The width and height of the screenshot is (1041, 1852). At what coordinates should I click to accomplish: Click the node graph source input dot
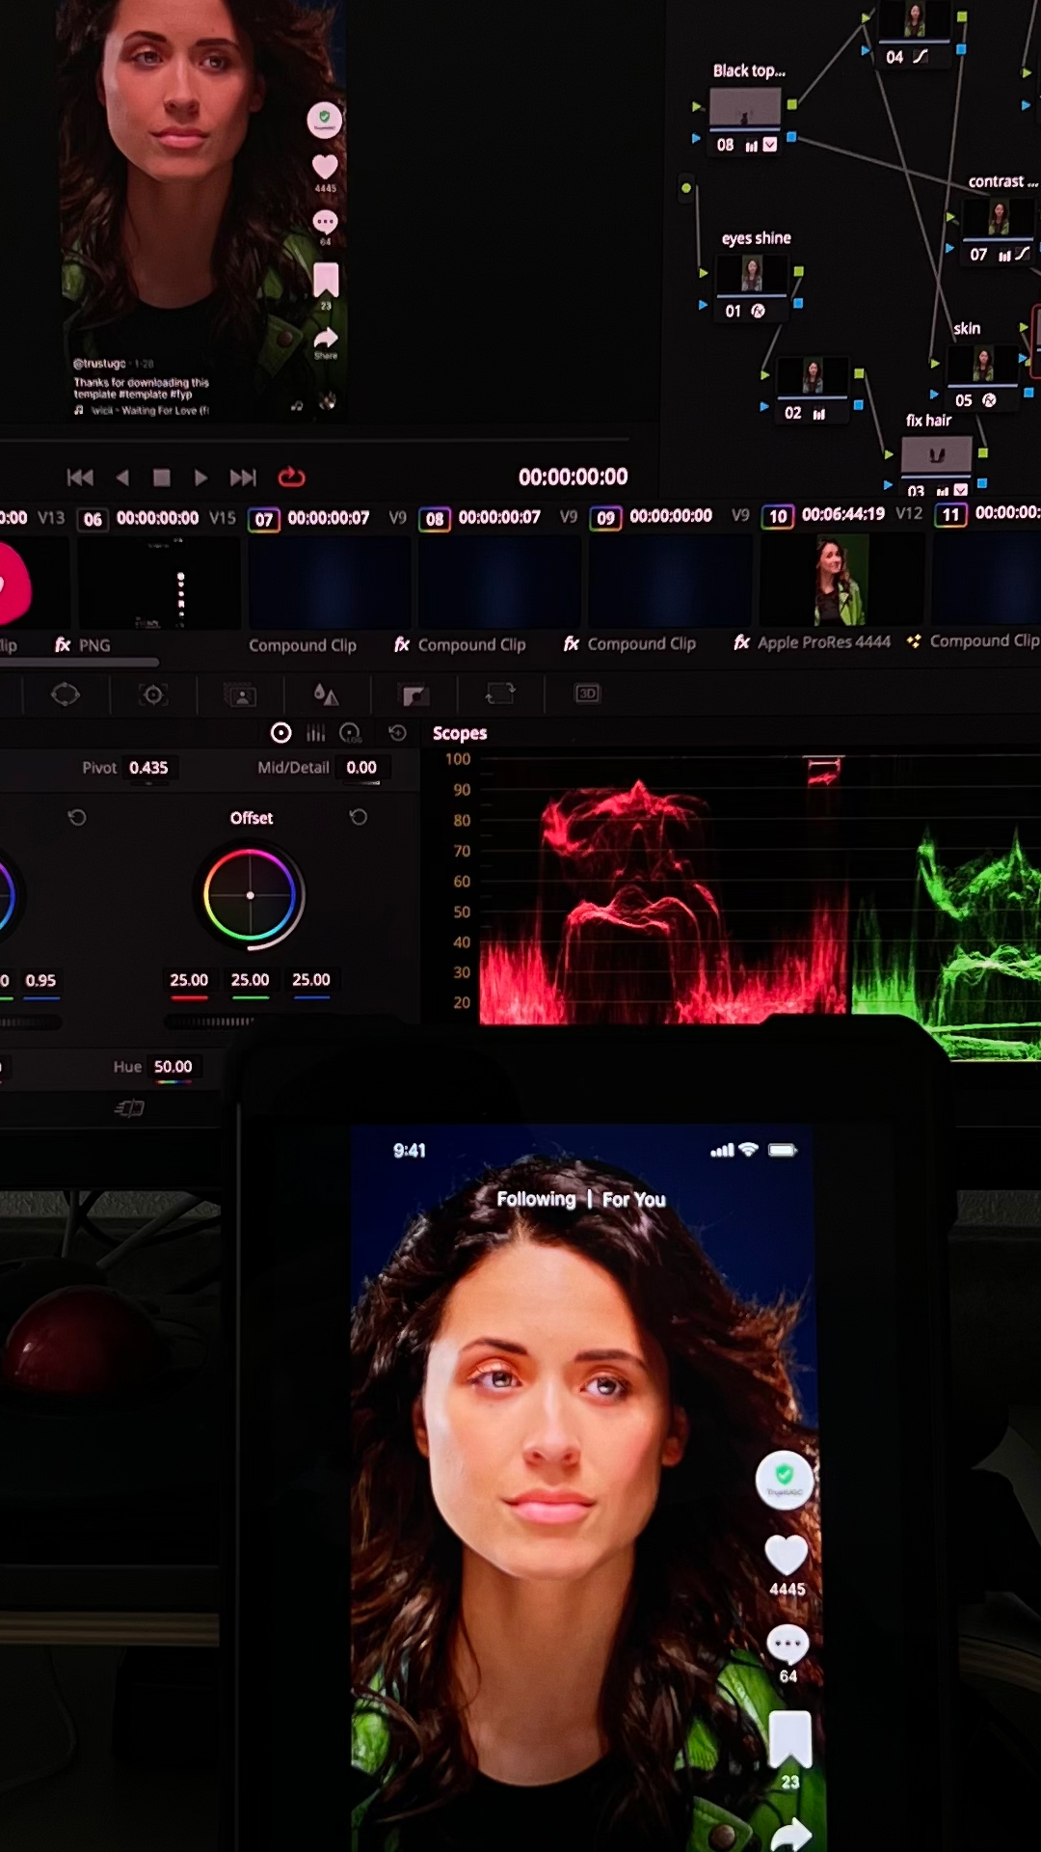point(686,188)
